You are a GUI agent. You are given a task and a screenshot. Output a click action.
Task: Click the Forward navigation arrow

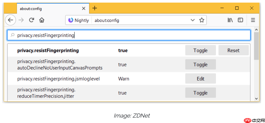pyautogui.click(x=21, y=20)
